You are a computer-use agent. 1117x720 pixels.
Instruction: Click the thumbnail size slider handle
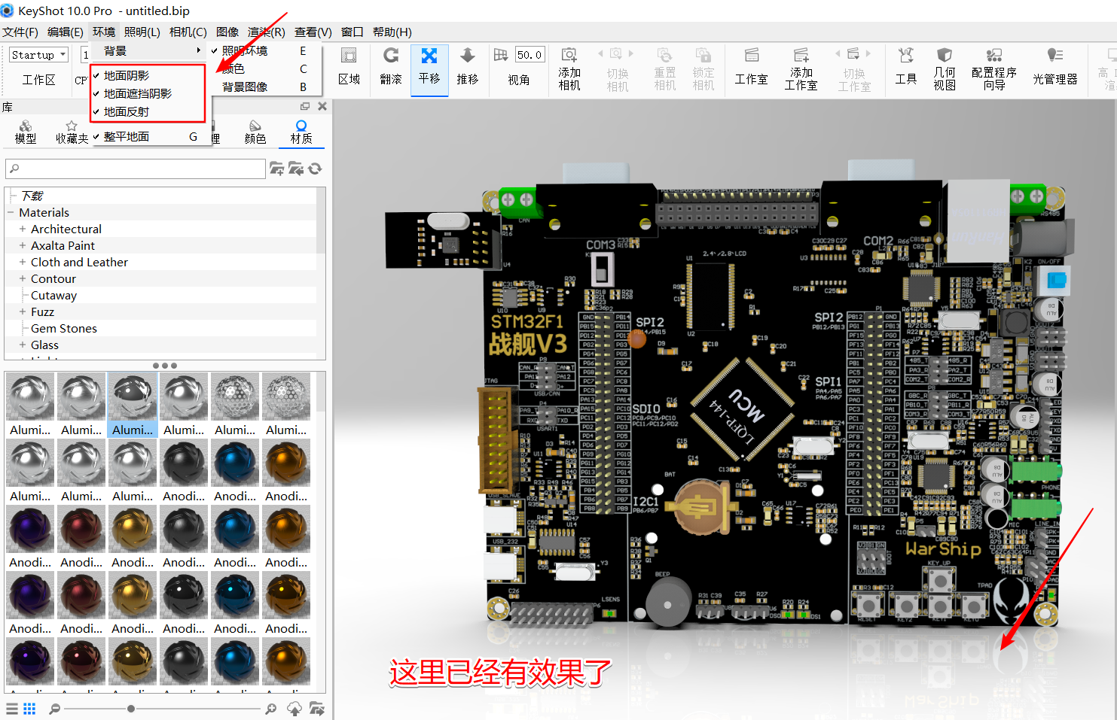131,709
